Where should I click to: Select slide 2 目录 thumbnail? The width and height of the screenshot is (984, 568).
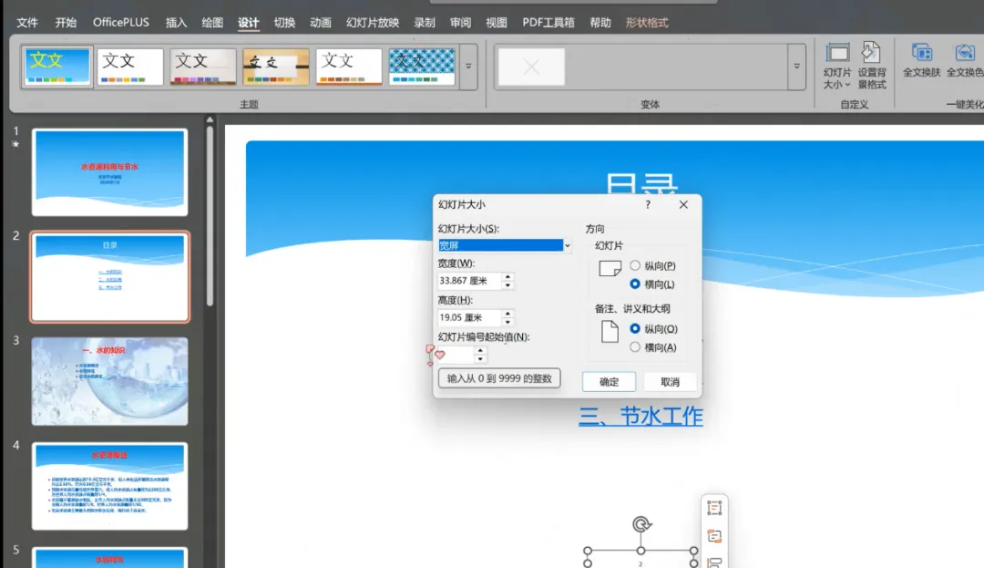[x=110, y=277]
